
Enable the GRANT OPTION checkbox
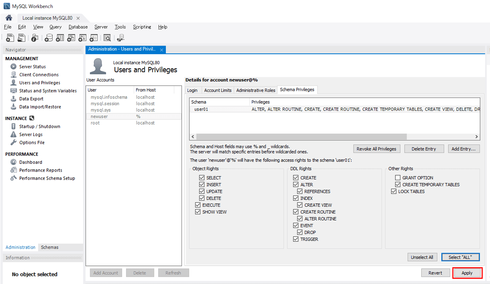pyautogui.click(x=398, y=178)
